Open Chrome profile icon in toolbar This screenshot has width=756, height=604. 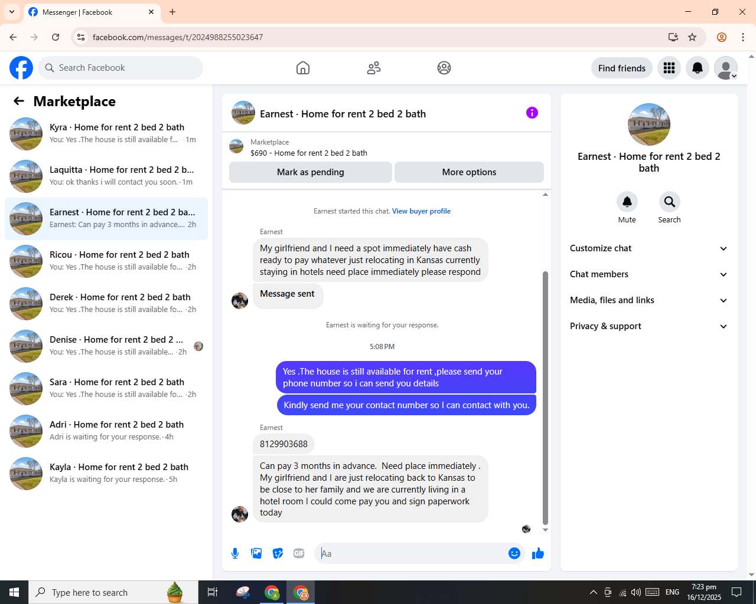722,37
